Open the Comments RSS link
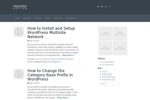The width and height of the screenshot is (150, 100). 108,77
